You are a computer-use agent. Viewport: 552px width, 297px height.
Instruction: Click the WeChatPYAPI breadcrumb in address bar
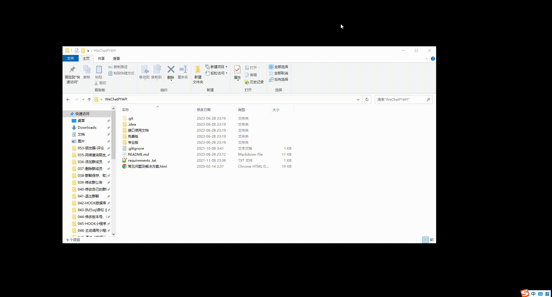click(116, 99)
